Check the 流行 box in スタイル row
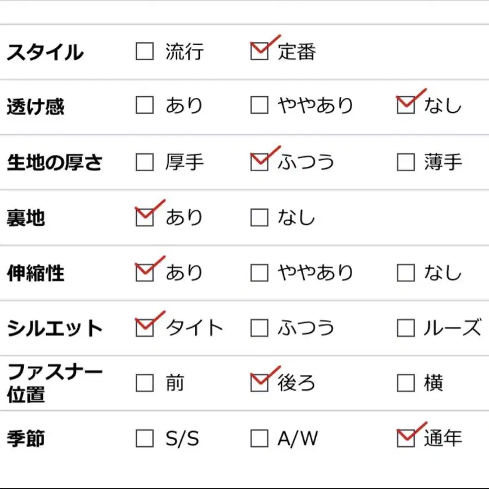 145,52
